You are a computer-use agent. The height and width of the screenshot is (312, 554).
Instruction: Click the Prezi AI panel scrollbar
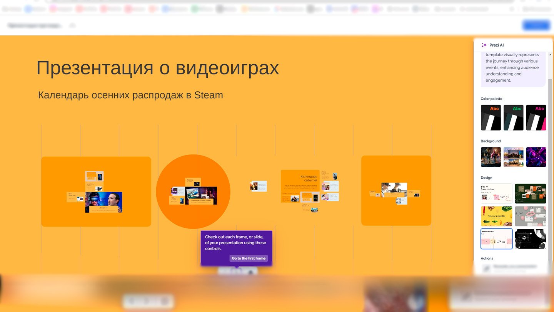pyautogui.click(x=551, y=177)
